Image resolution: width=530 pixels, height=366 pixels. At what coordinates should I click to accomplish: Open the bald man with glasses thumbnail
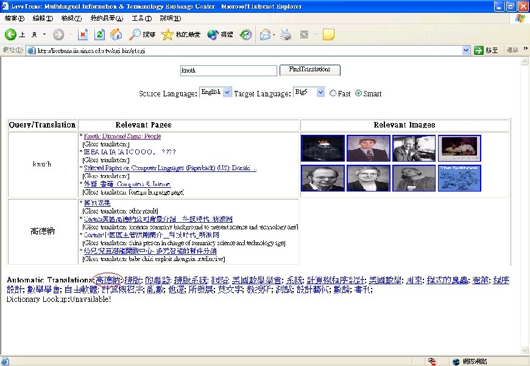pos(323,178)
